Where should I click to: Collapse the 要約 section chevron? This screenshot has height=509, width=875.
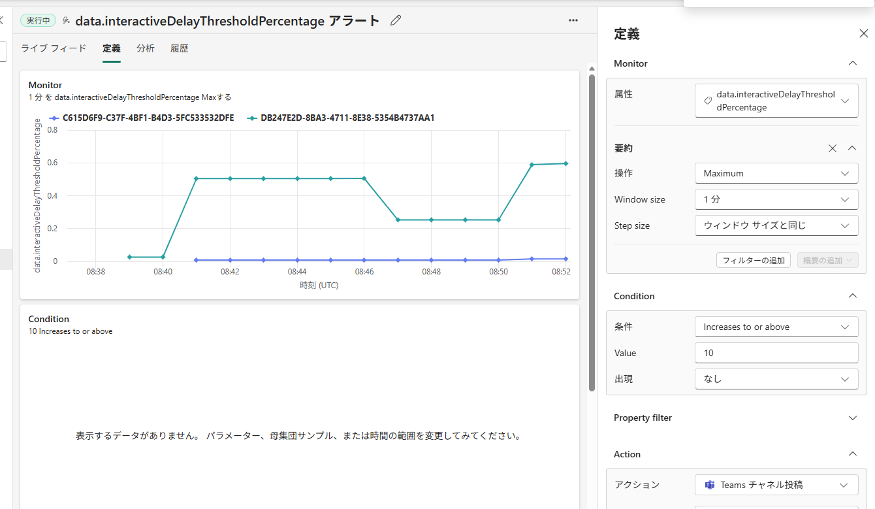point(852,148)
